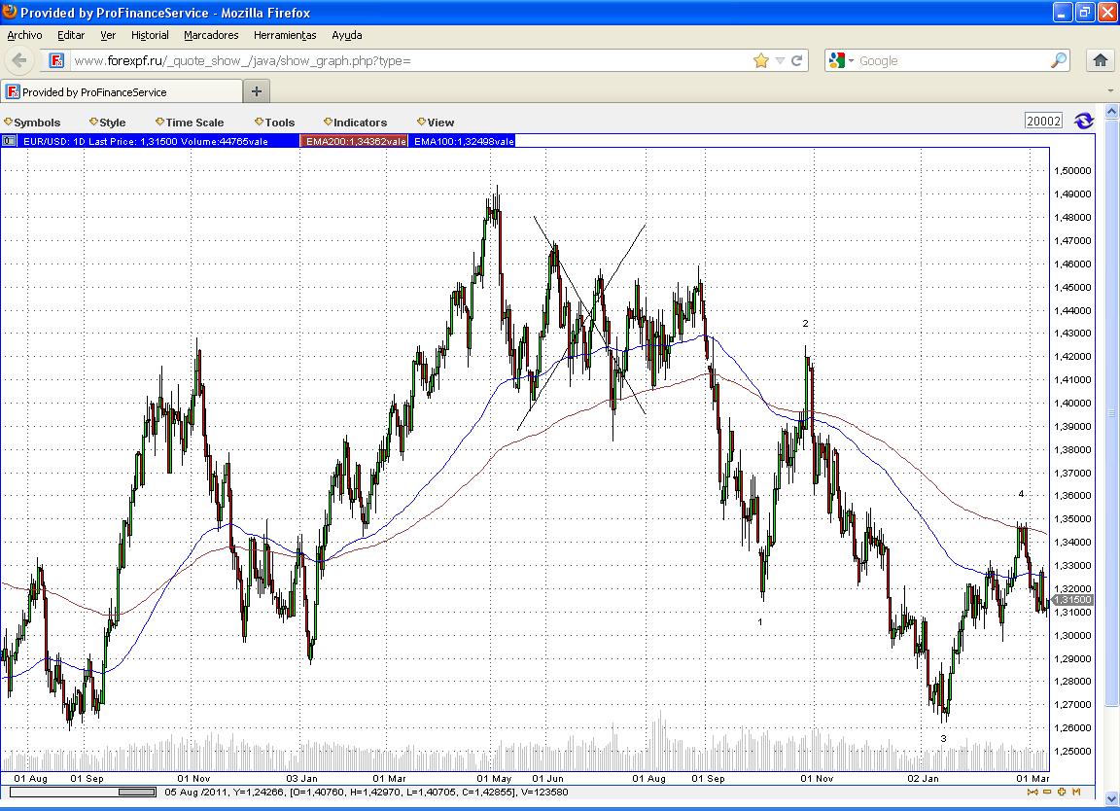Click the chart horizontal scroll slider
Image resolution: width=1120 pixels, height=811 pixels.
point(137,792)
